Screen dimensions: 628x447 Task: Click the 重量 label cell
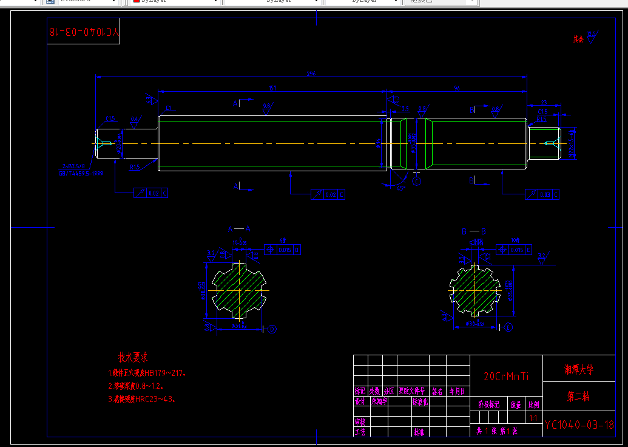[x=516, y=405]
